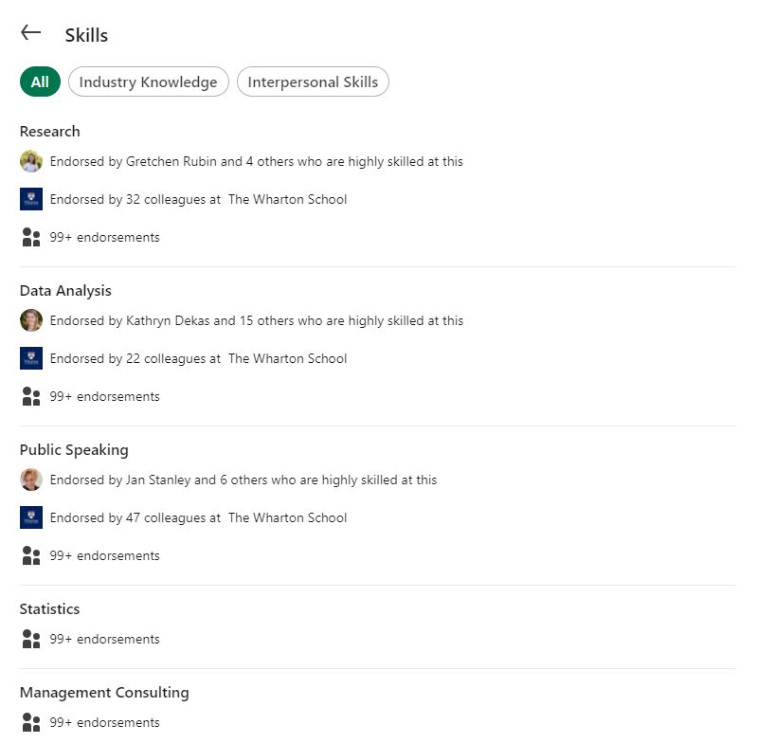View endorsements by Gretchen Rubin and 4 others

coord(257,161)
